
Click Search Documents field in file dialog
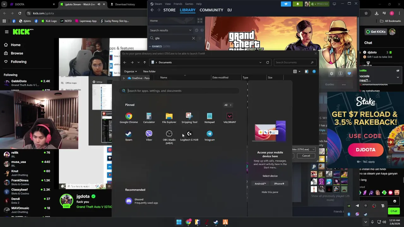pyautogui.click(x=294, y=62)
